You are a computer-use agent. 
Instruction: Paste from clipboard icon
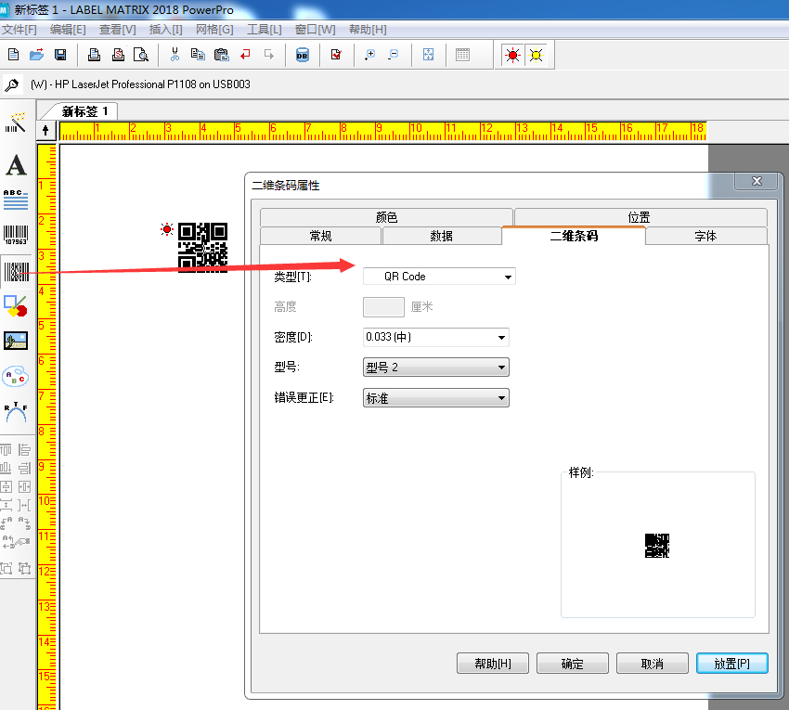(222, 55)
